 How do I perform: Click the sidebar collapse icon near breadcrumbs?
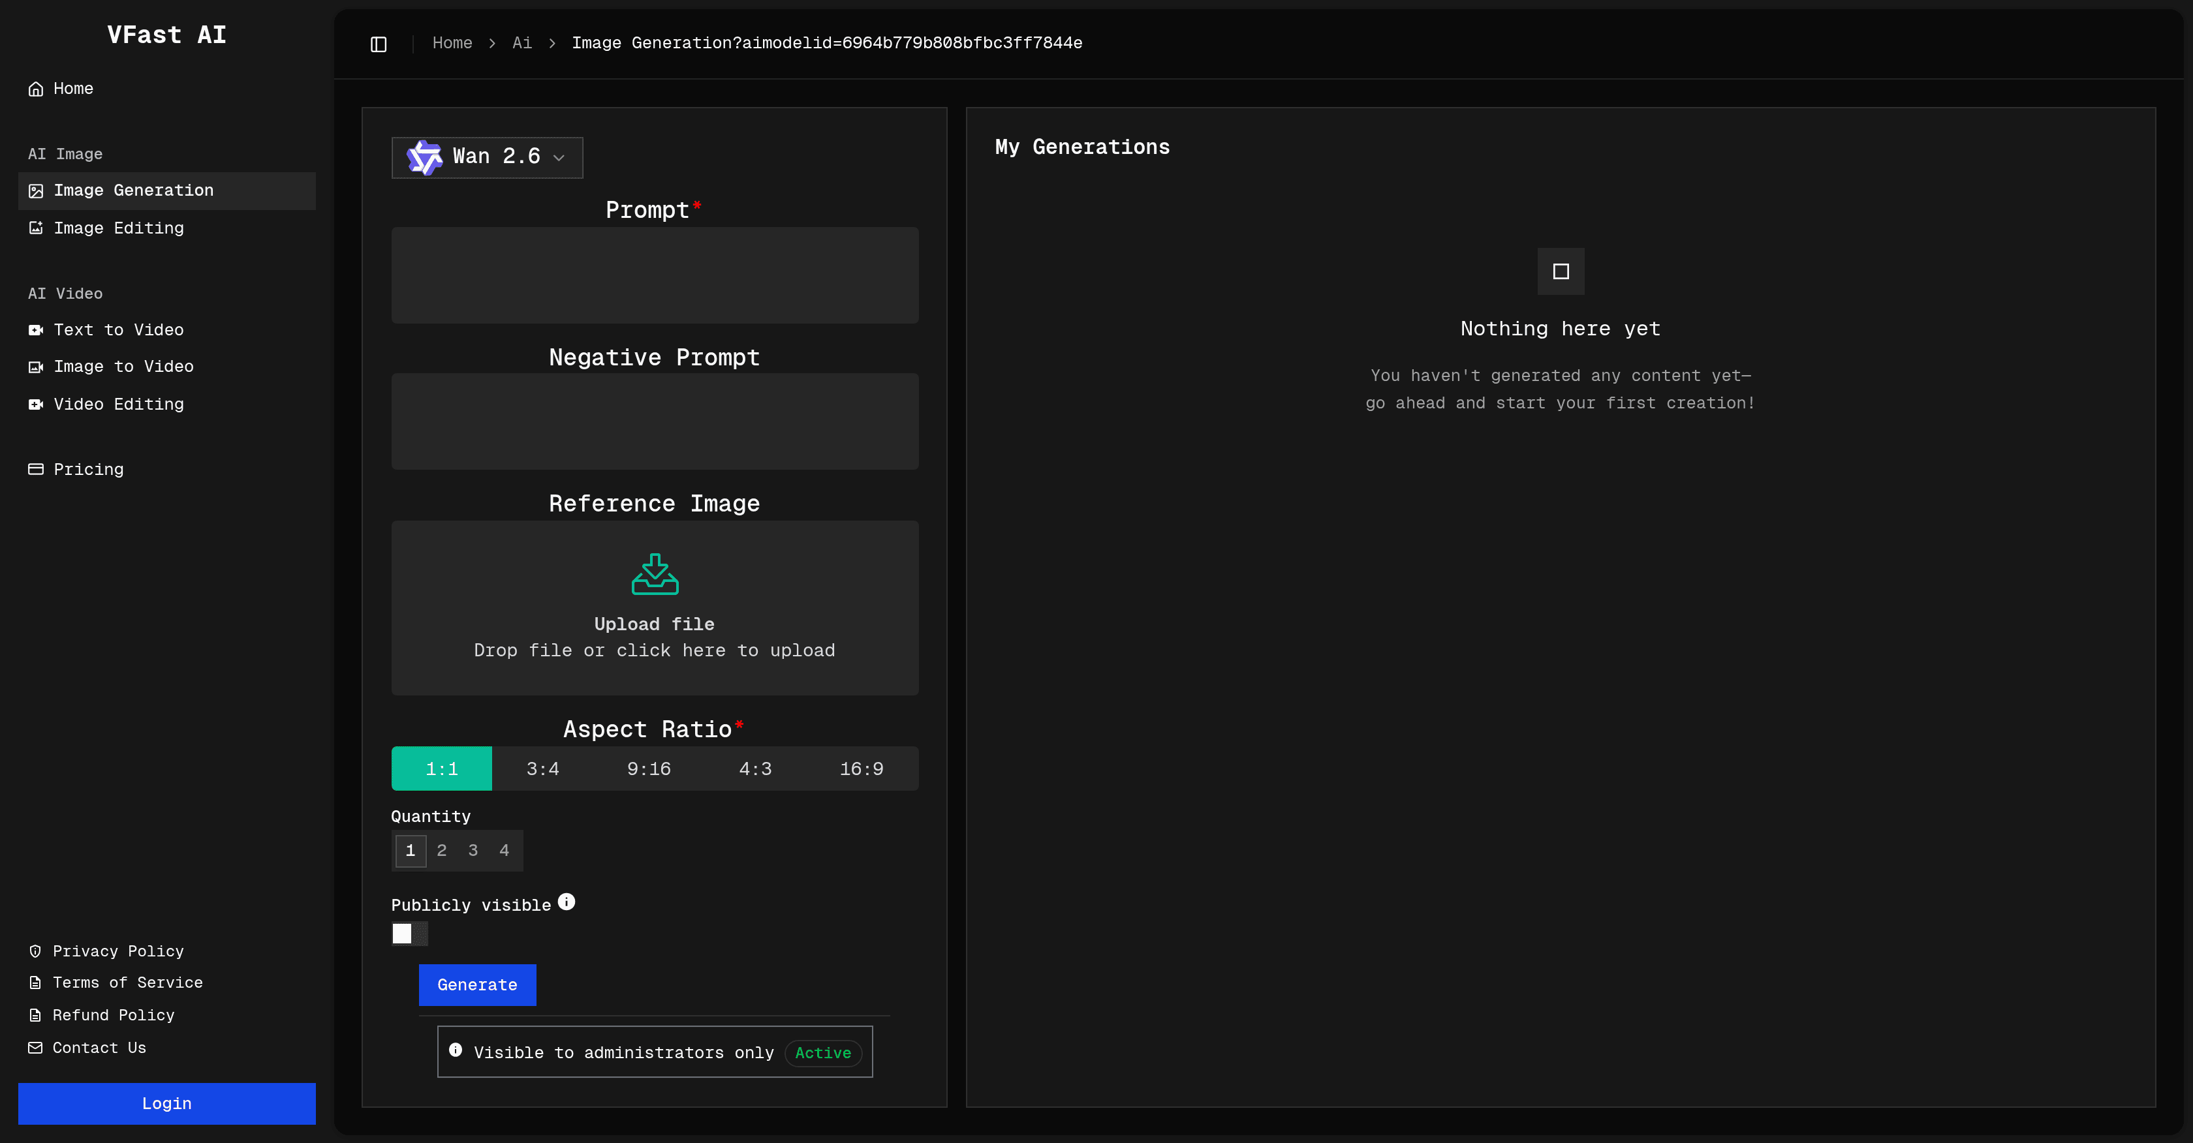(378, 44)
